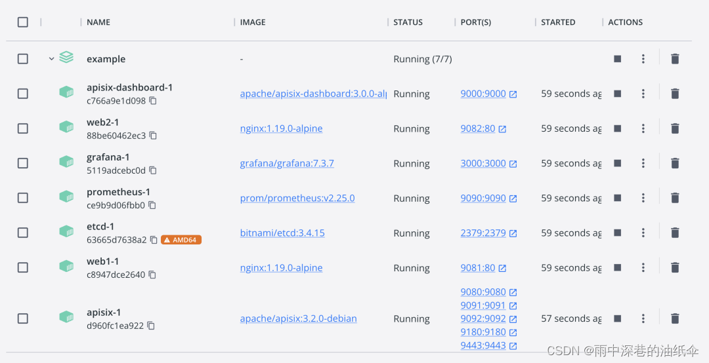The image size is (709, 363).
Task: Toggle the select-all header checkbox
Action: coord(22,22)
